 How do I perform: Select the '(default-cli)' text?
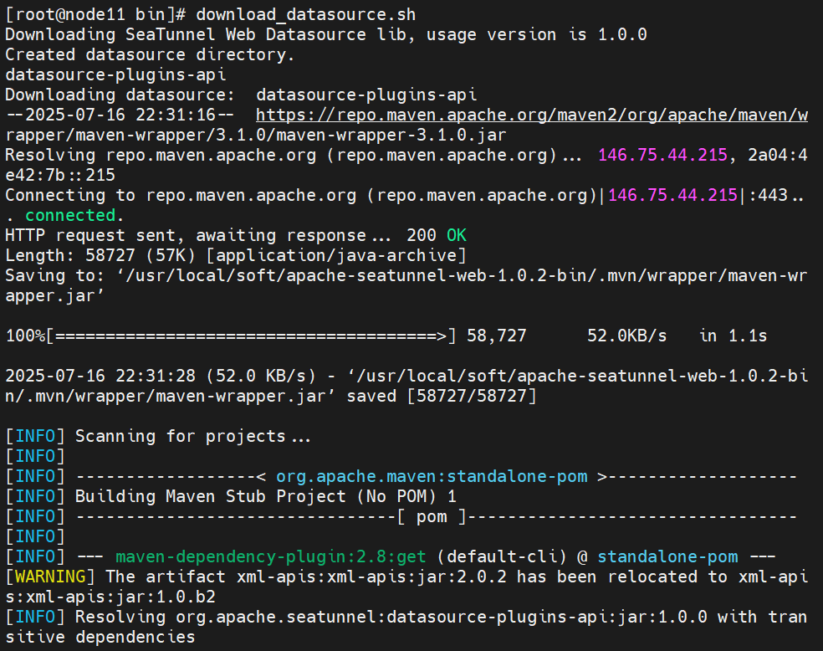point(502,556)
